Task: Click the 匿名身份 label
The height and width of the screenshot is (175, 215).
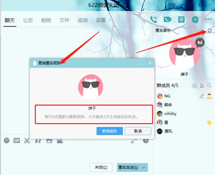Action: (x=163, y=30)
